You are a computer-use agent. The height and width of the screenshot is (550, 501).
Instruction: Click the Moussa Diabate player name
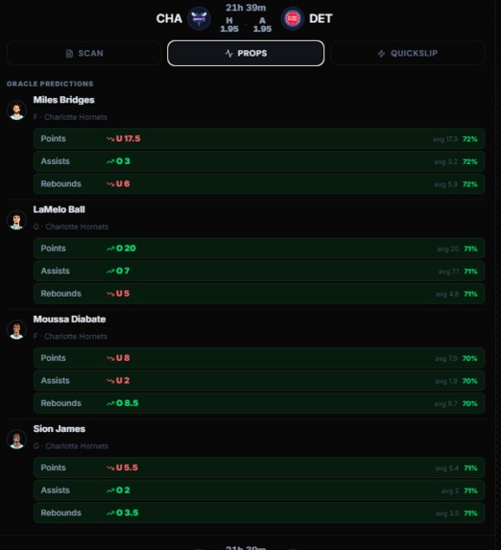(x=69, y=320)
